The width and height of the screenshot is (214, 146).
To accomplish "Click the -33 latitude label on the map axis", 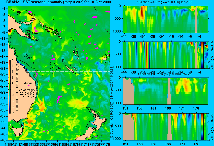I will (3, 104).
